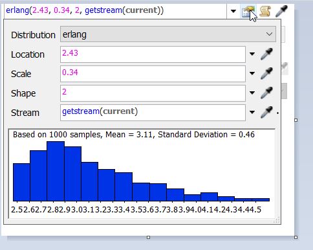Viewport: 313px width, 250px height.
Task: Open the Stream field dropdown arrow
Action: [x=252, y=112]
